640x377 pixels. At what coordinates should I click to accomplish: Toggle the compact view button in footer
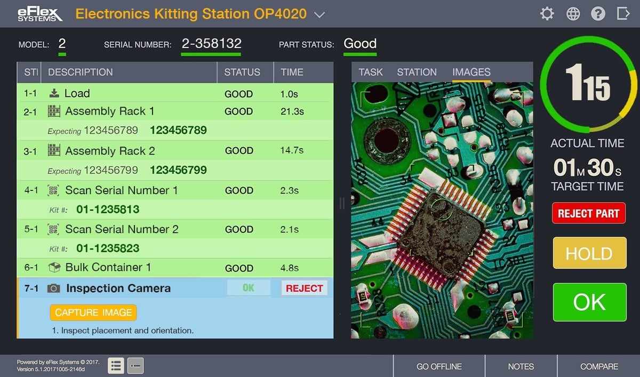(135, 366)
